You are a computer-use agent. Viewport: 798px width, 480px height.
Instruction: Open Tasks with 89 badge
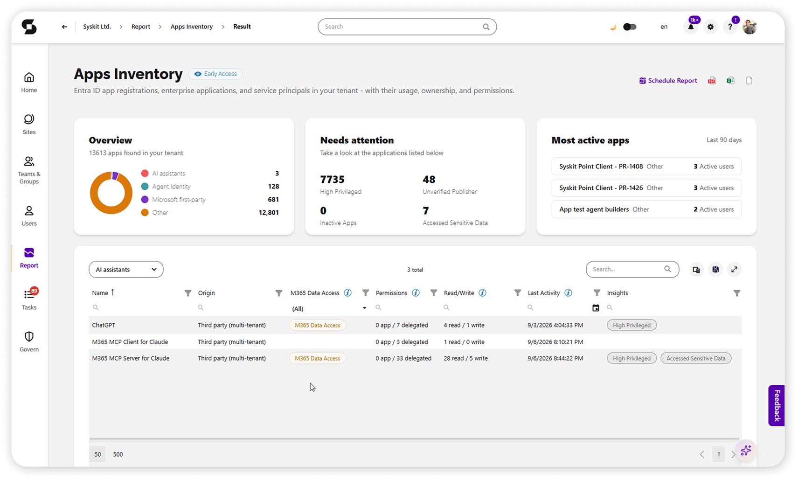pos(29,299)
